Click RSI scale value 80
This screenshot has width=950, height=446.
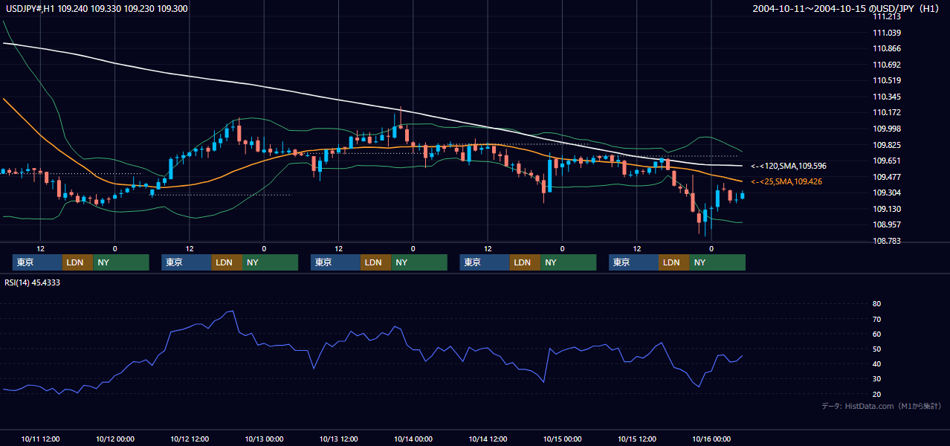point(876,304)
